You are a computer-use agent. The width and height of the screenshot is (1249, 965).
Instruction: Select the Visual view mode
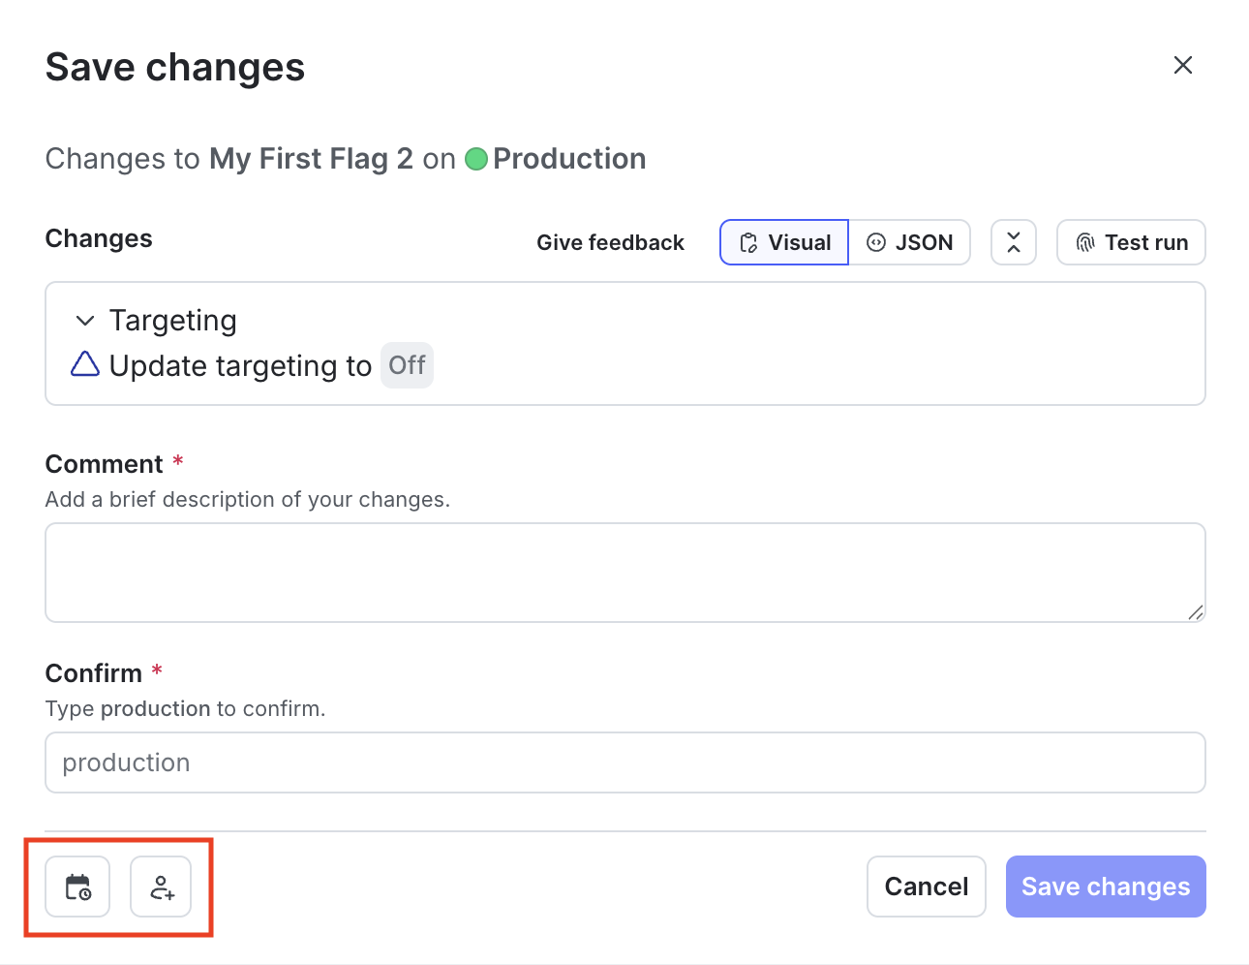click(783, 242)
